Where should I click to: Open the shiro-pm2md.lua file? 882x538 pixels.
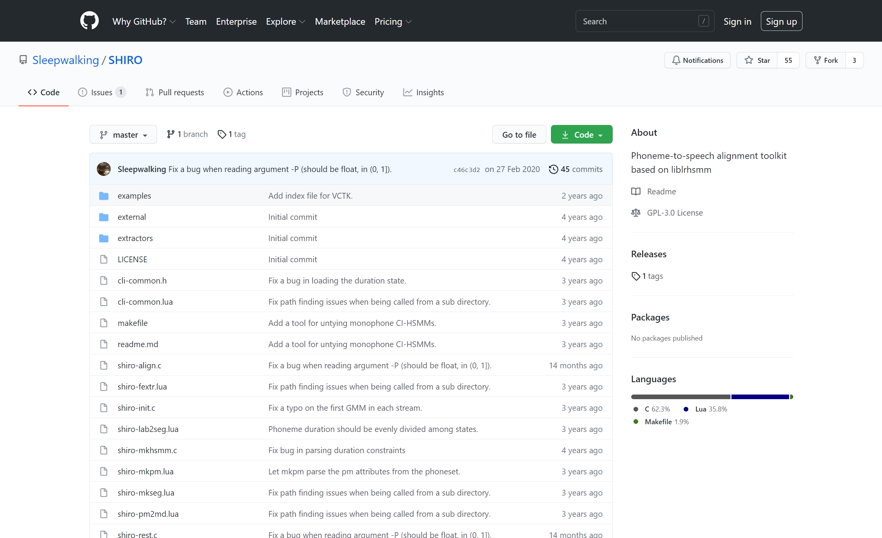148,514
